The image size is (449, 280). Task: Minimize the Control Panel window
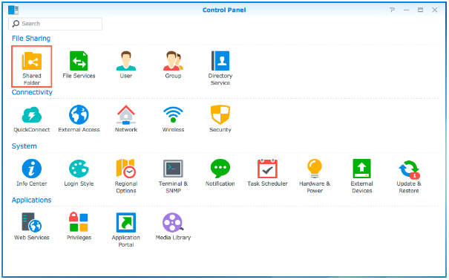point(407,10)
